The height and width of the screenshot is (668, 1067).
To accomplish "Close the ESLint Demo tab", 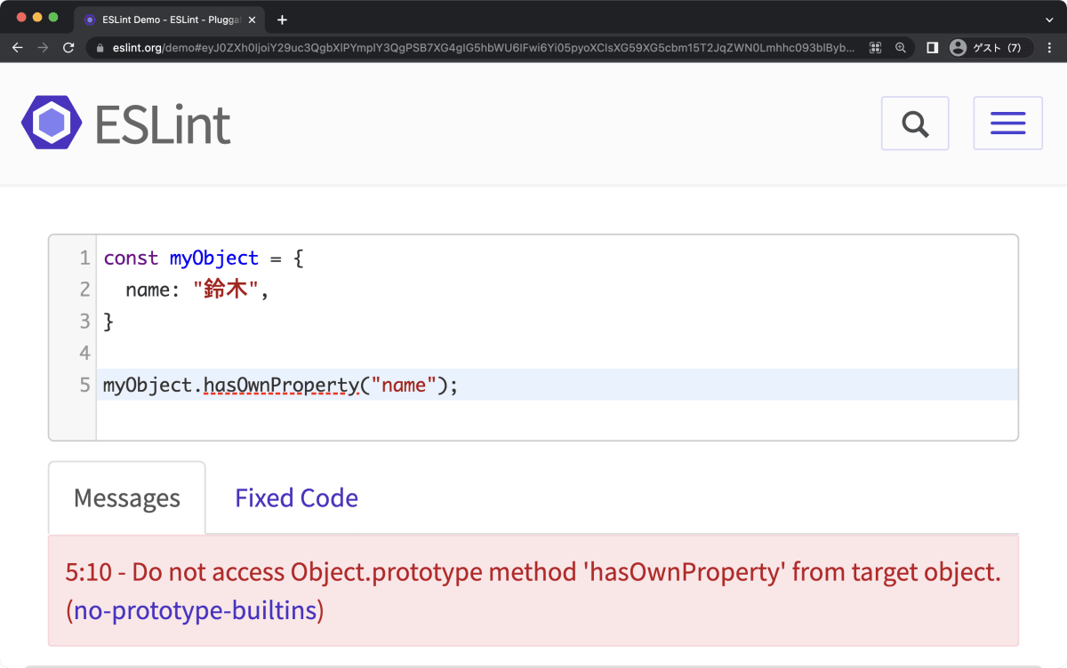I will 252,19.
